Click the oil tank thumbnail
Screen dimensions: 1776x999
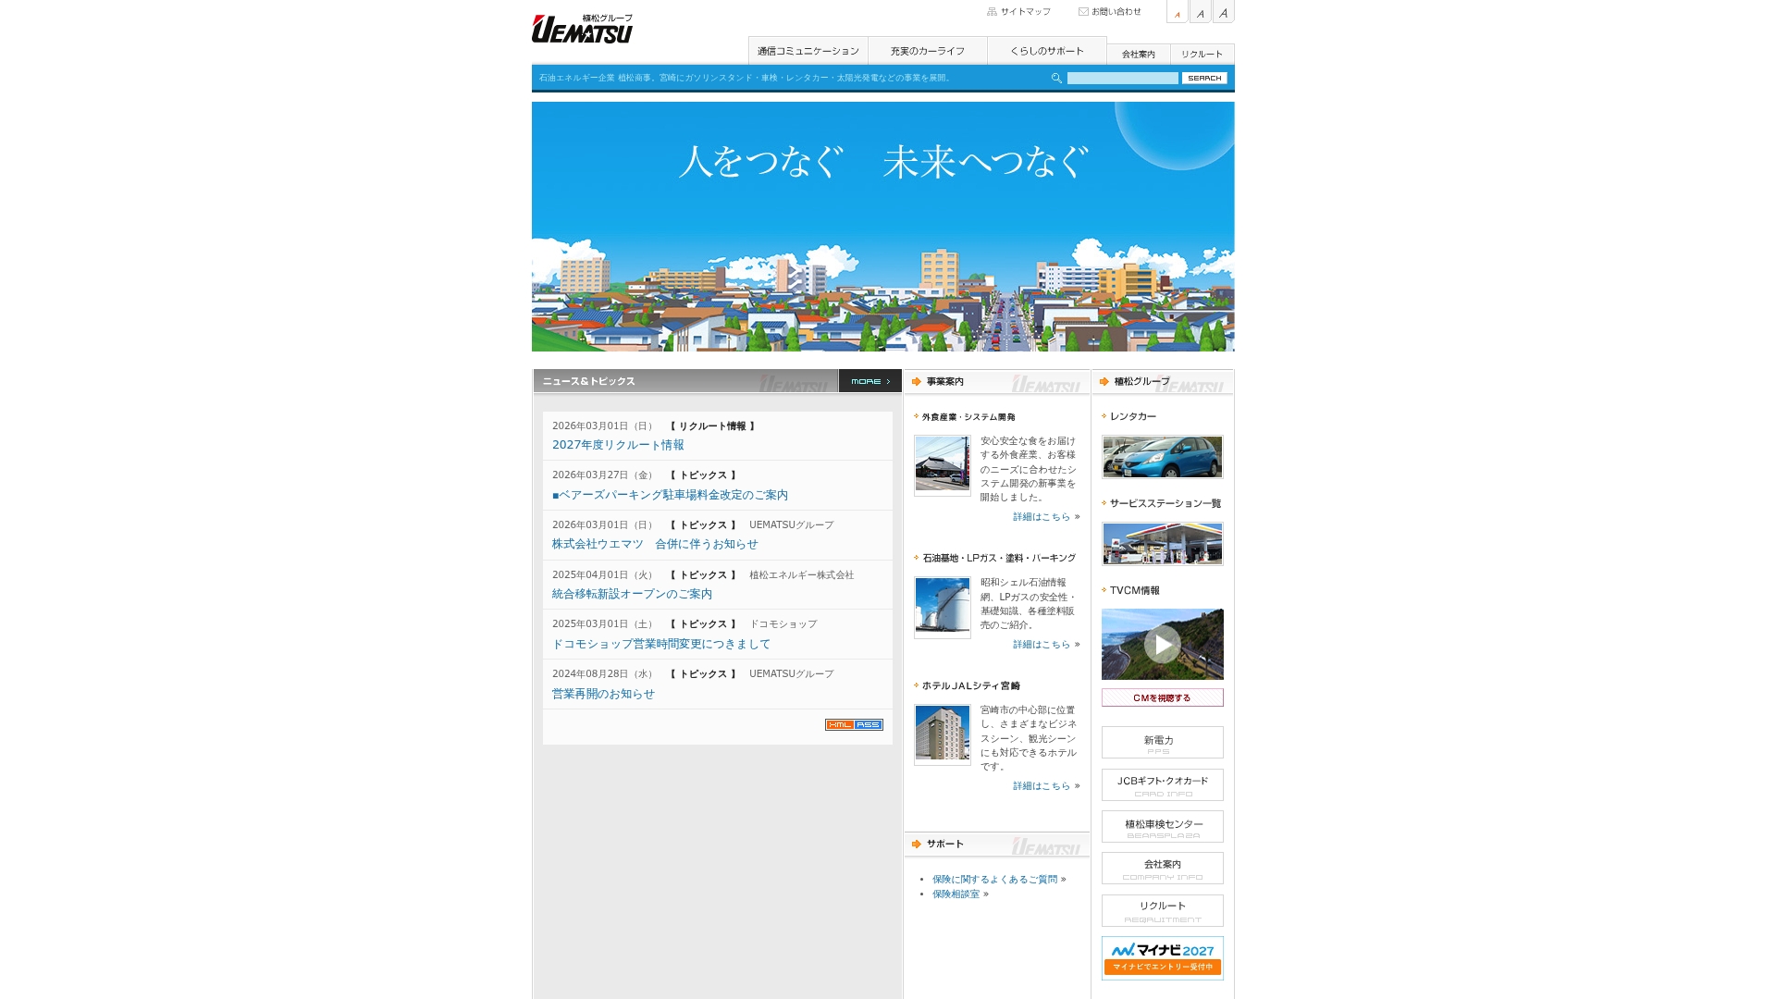pyautogui.click(x=943, y=608)
